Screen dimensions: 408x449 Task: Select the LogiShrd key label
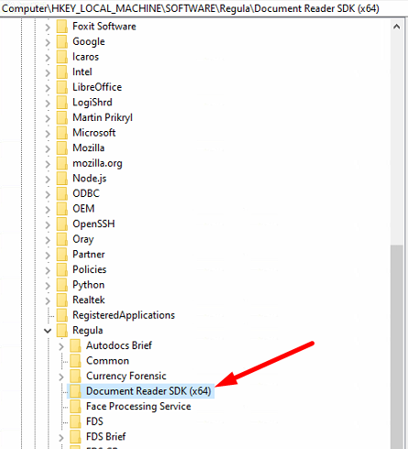(x=93, y=103)
